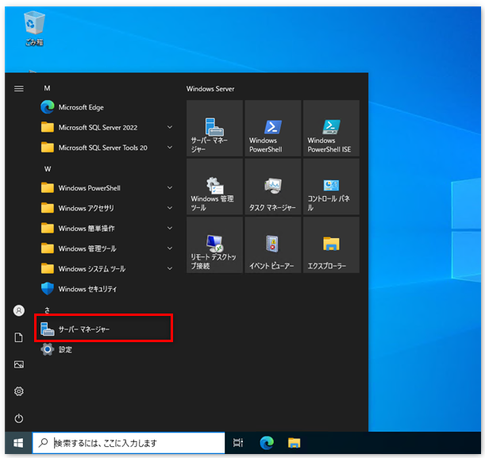
Task: Click the letter M group header
Action: [x=47, y=88]
